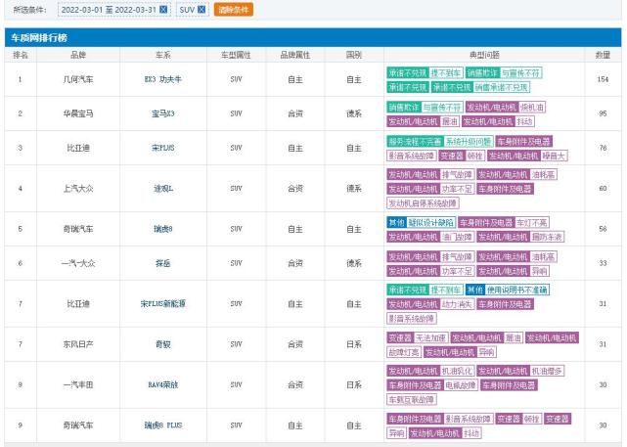Click the 国别 column header

[x=354, y=55]
